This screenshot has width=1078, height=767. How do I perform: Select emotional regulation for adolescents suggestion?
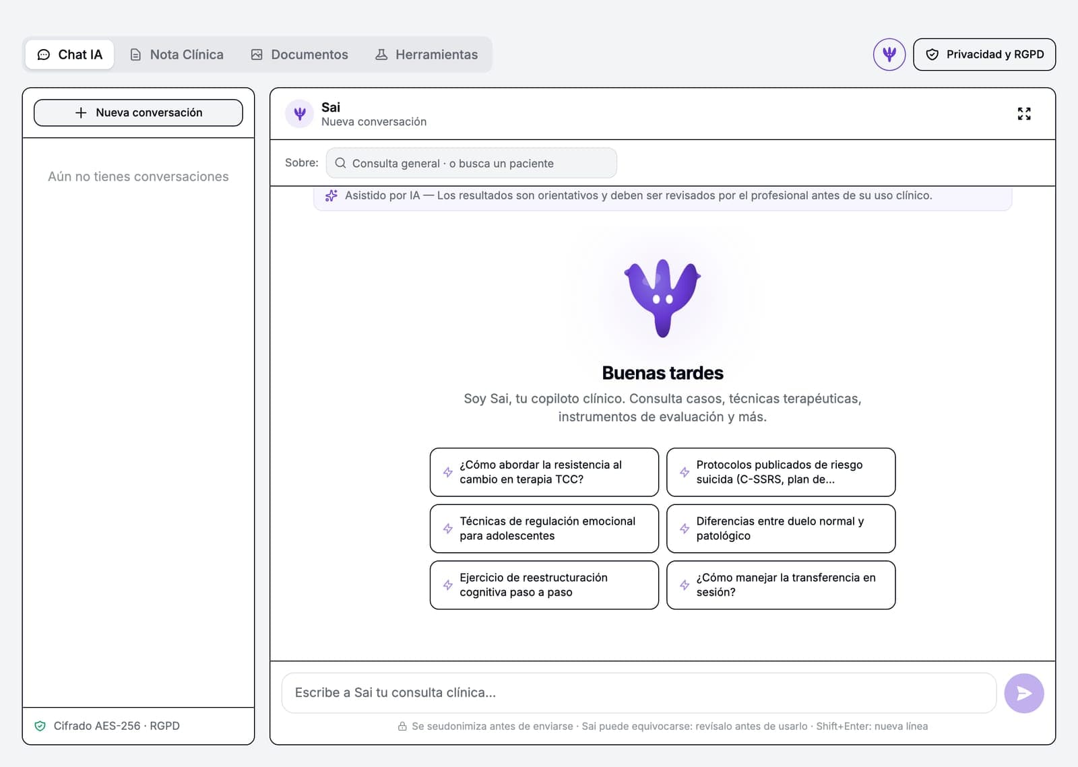544,529
